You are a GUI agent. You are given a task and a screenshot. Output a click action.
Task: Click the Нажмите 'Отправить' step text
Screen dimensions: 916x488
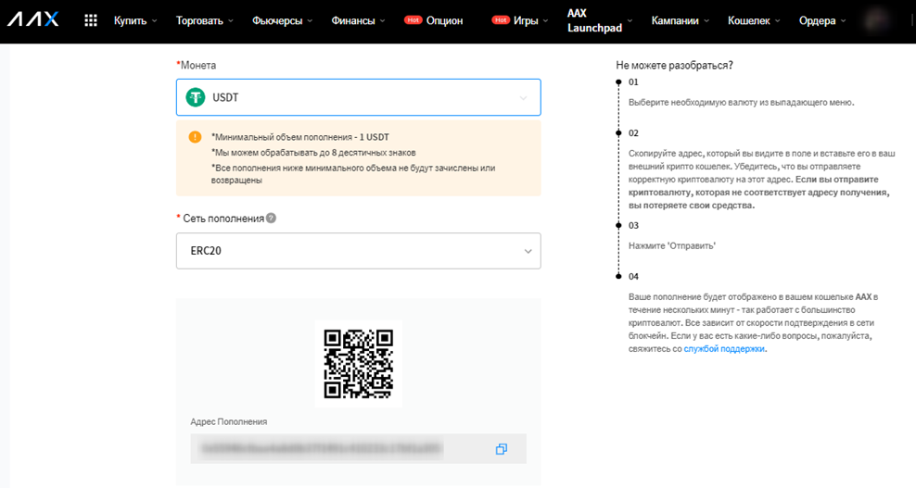point(672,245)
